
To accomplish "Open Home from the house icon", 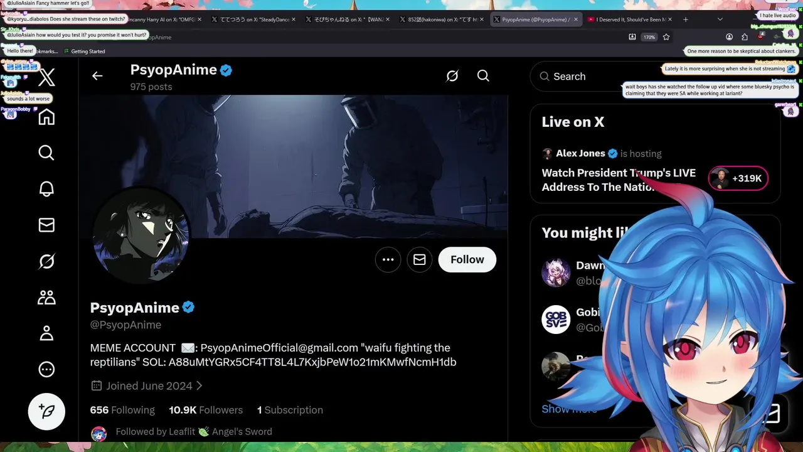I will point(46,117).
